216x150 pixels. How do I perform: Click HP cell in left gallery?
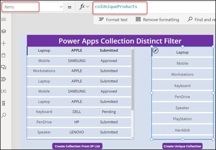pyautogui.click(x=77, y=122)
